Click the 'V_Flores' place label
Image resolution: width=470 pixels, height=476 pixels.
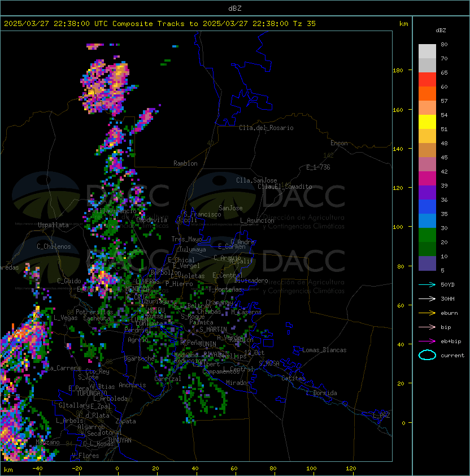pyautogui.click(x=85, y=456)
